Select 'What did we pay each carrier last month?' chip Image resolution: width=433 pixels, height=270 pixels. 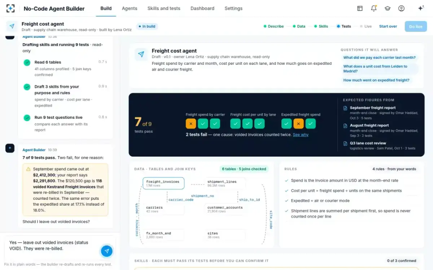(379, 58)
